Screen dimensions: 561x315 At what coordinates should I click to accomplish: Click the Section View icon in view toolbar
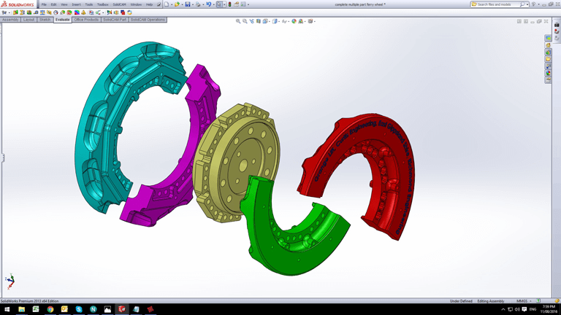pos(259,21)
